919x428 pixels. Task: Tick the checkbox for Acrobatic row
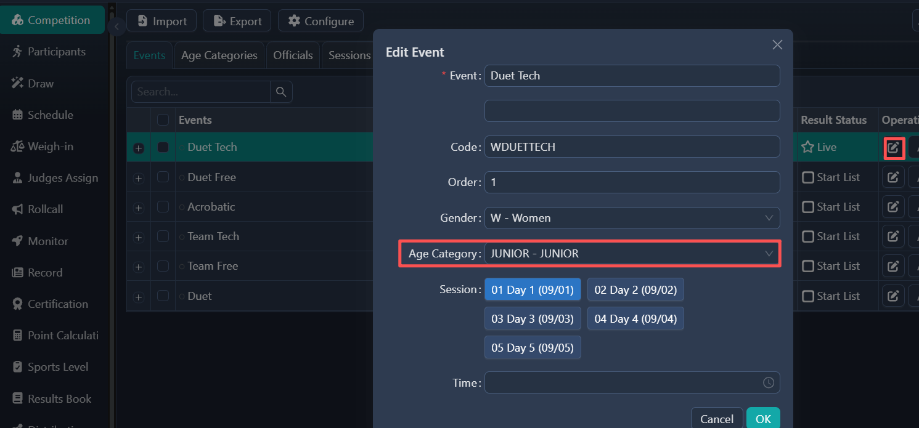pos(163,206)
